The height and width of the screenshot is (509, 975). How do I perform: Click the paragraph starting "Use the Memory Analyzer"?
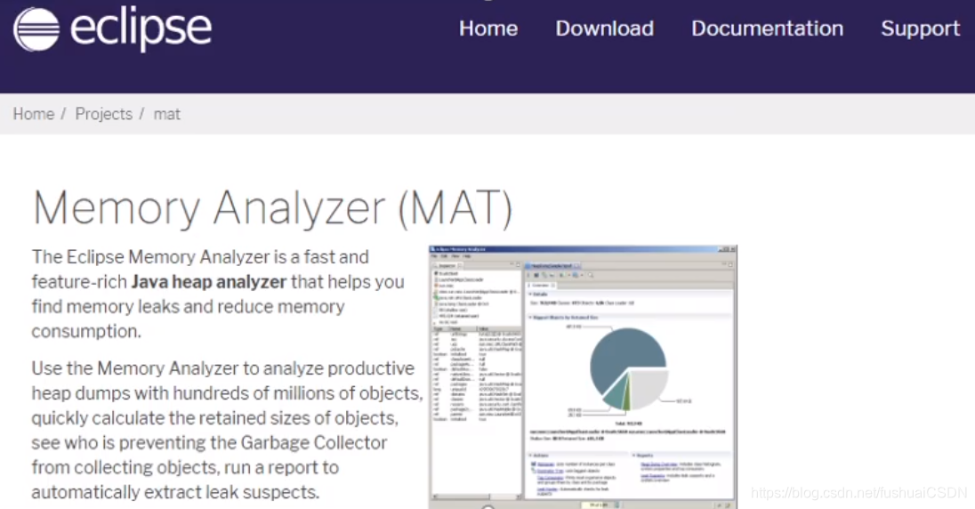(x=227, y=430)
